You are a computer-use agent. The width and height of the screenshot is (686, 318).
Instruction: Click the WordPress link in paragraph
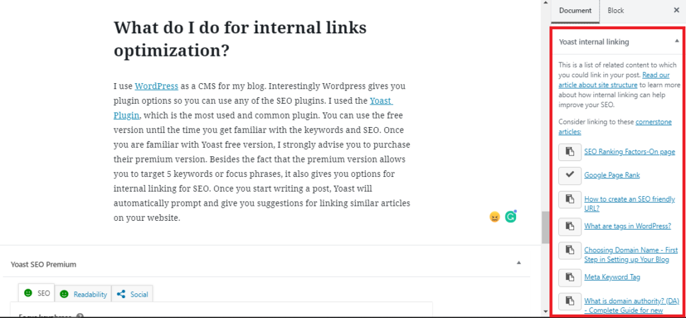[x=157, y=86]
